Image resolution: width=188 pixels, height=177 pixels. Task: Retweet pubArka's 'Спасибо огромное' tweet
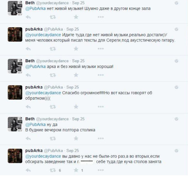tap(53, 107)
